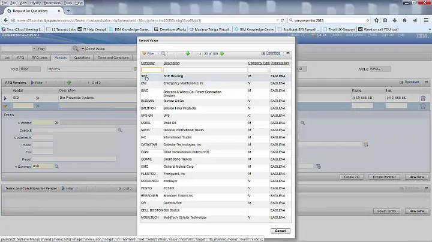Collapse the Select Value table with minimize icon
Viewport: 432px width, 242px height.
[x=288, y=53]
